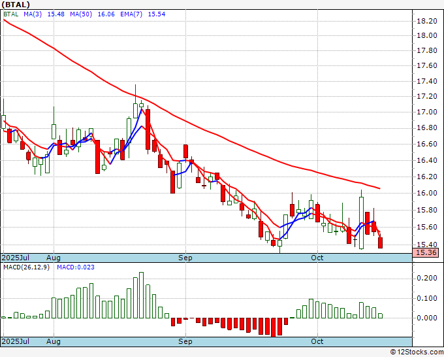Click the 0.200 MACD axis label

[x=426, y=277]
